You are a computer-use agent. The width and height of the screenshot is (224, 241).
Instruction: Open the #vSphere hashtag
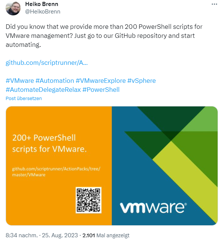pyautogui.click(x=141, y=81)
